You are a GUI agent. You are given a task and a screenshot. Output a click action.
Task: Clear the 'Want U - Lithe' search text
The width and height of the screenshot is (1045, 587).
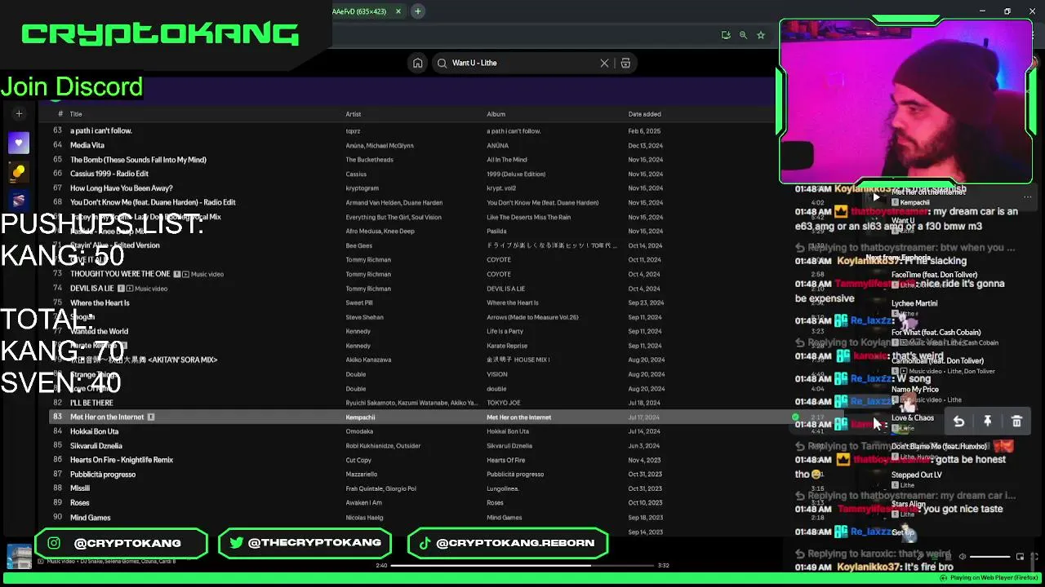(604, 63)
